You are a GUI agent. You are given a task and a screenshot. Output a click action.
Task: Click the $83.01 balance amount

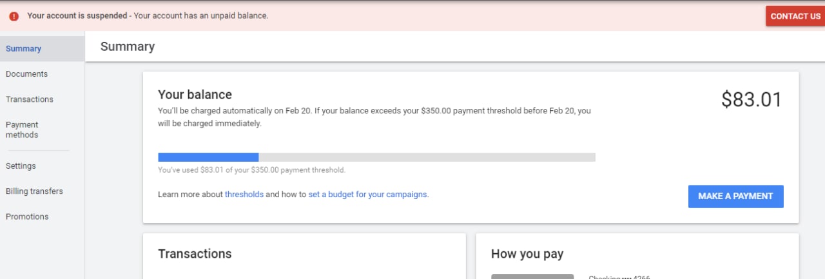click(x=751, y=100)
